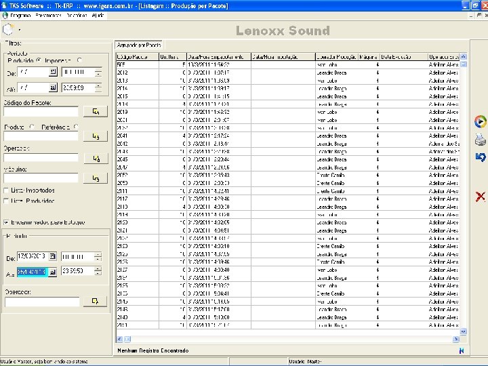This screenshot has height=366, width=488.
Task: Decrease the Até time in the Produzido period
Action: (98, 89)
